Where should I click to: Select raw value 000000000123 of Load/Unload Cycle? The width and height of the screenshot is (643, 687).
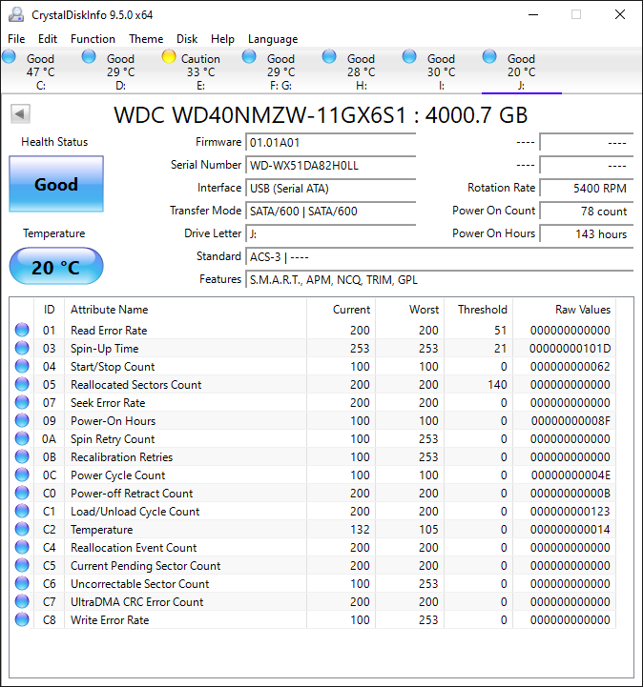(x=570, y=512)
